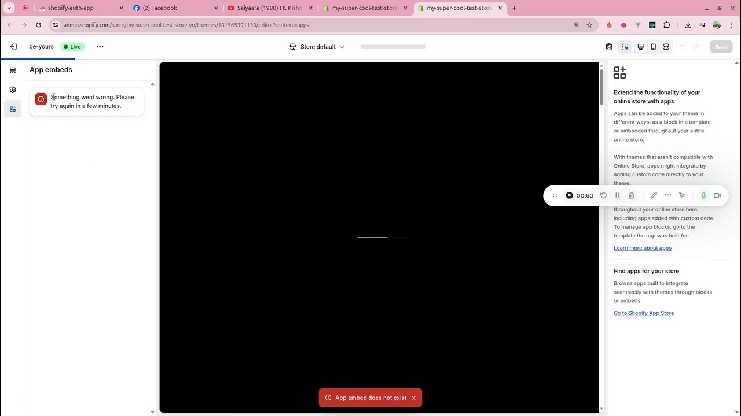Toggle the green microphone in recorder
This screenshot has width=741, height=416.
click(x=703, y=195)
